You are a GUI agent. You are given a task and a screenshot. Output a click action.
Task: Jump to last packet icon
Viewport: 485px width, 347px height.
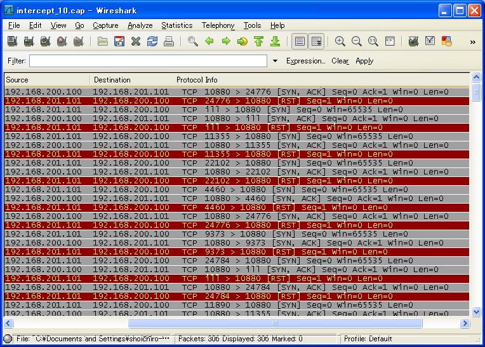pos(276,41)
